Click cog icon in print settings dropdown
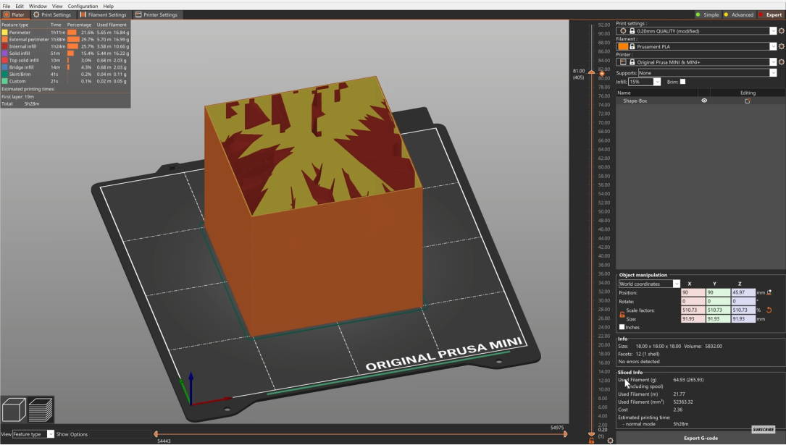786x445 pixels. point(623,31)
